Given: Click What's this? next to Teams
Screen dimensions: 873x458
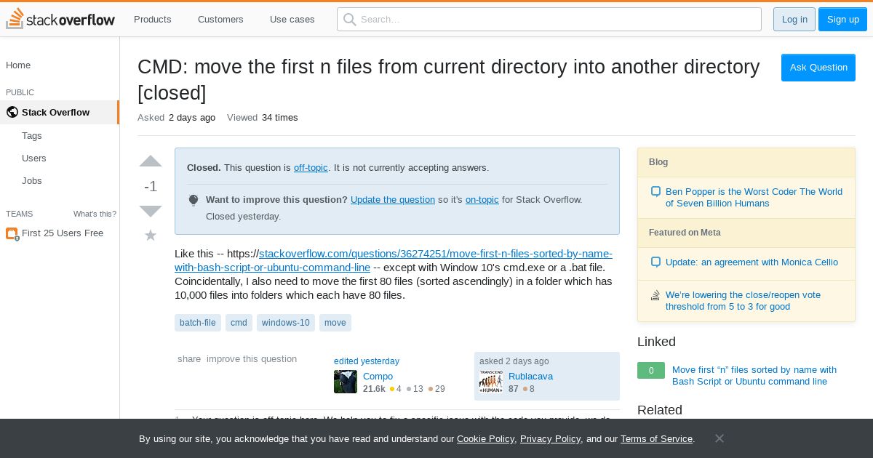Looking at the screenshot, I should (x=95, y=214).
